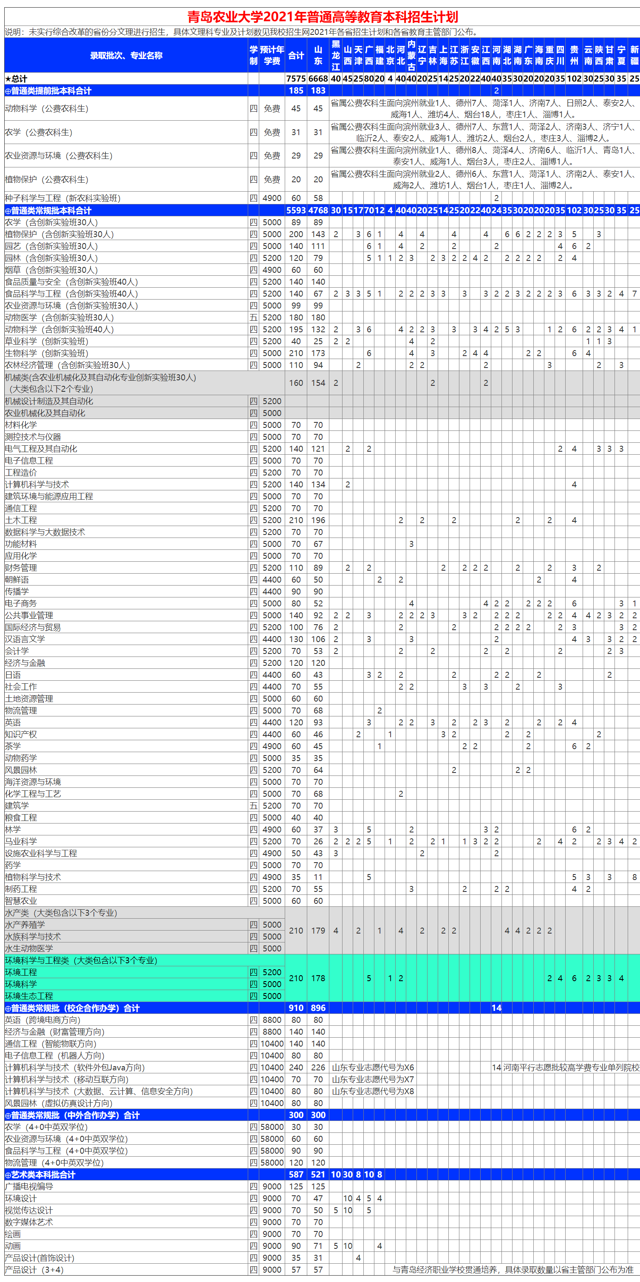Click 种子科学与工程（新农科实验班）row

(x=322, y=198)
